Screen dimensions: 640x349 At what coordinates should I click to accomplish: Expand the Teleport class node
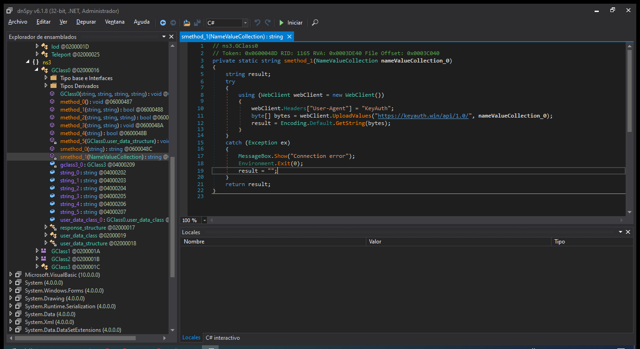pyautogui.click(x=38, y=54)
